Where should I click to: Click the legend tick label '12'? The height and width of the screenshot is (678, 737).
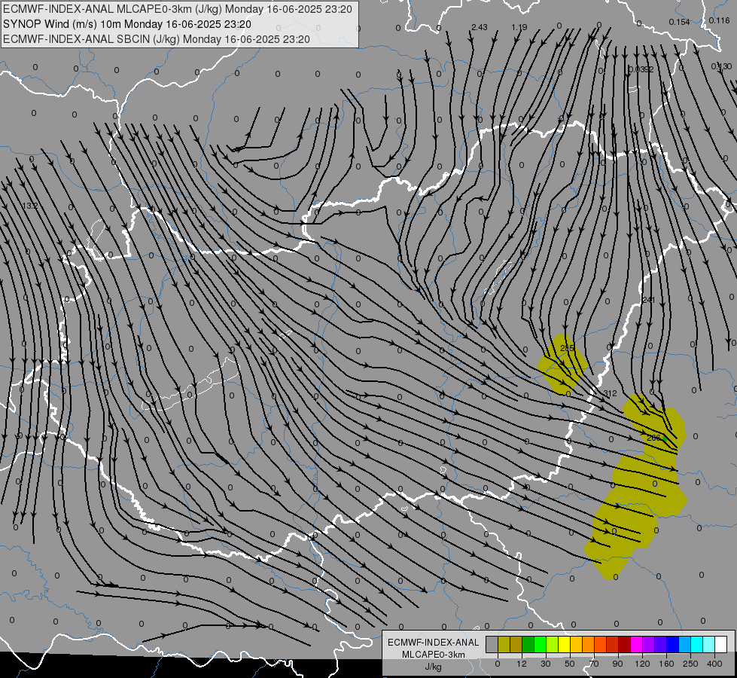coord(522,664)
